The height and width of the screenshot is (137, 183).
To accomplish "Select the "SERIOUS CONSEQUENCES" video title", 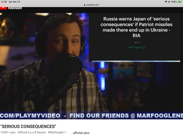I will (x=28, y=126).
